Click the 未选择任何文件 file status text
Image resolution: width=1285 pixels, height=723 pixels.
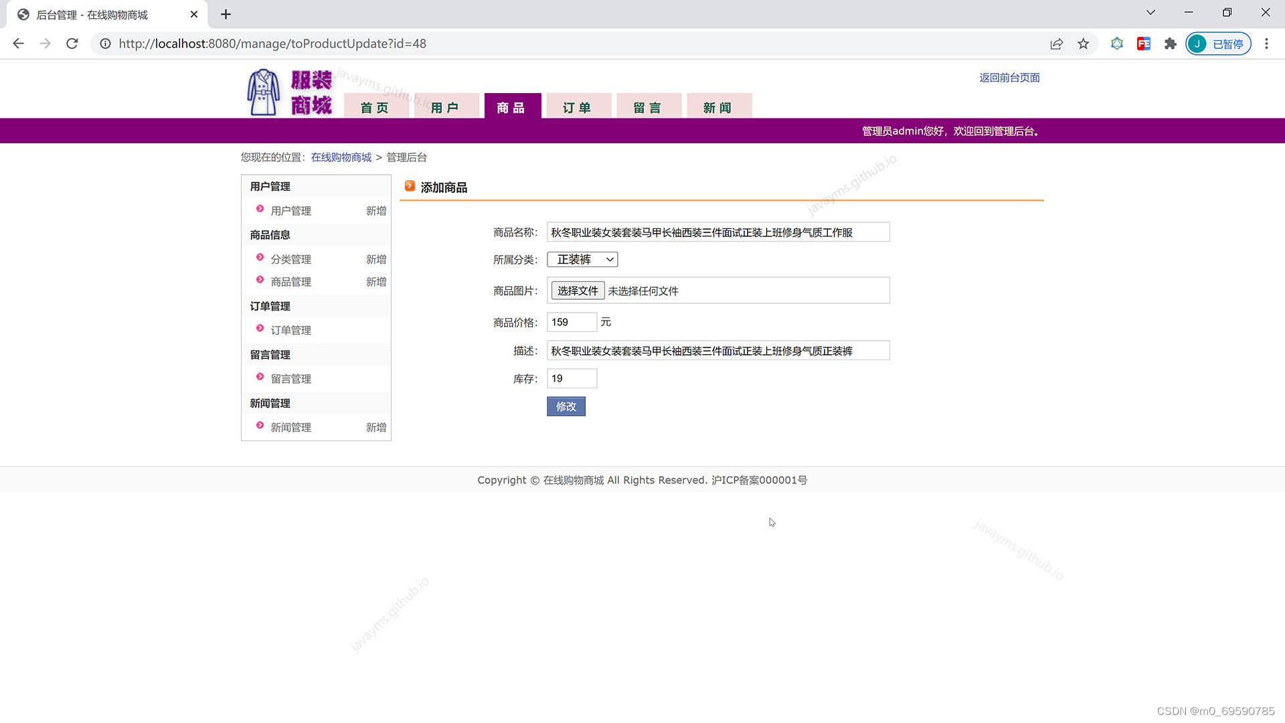[642, 291]
